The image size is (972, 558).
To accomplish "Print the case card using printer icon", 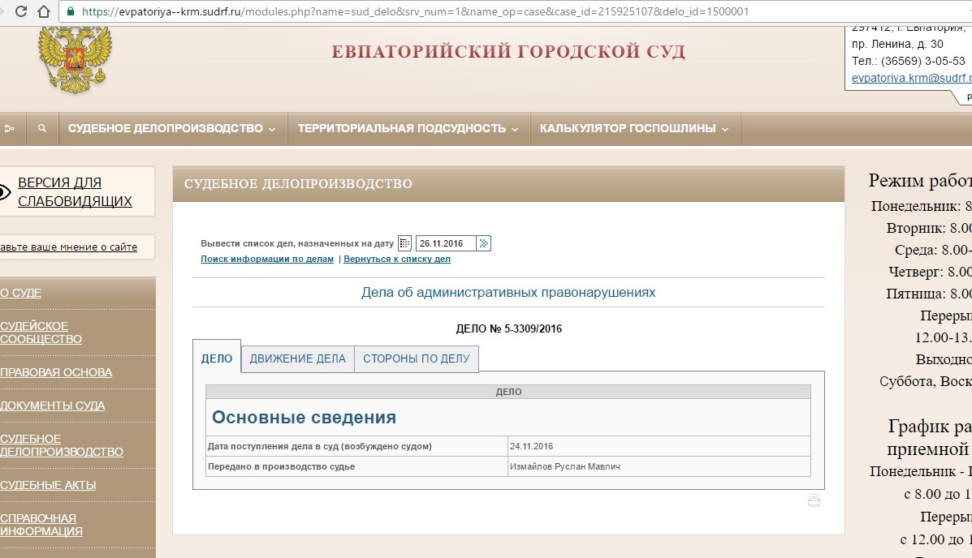I will (814, 500).
